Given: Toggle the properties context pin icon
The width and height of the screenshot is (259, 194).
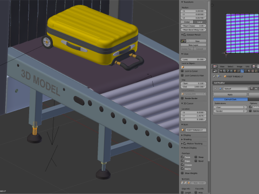Looking at the screenshot, I should 214,77.
